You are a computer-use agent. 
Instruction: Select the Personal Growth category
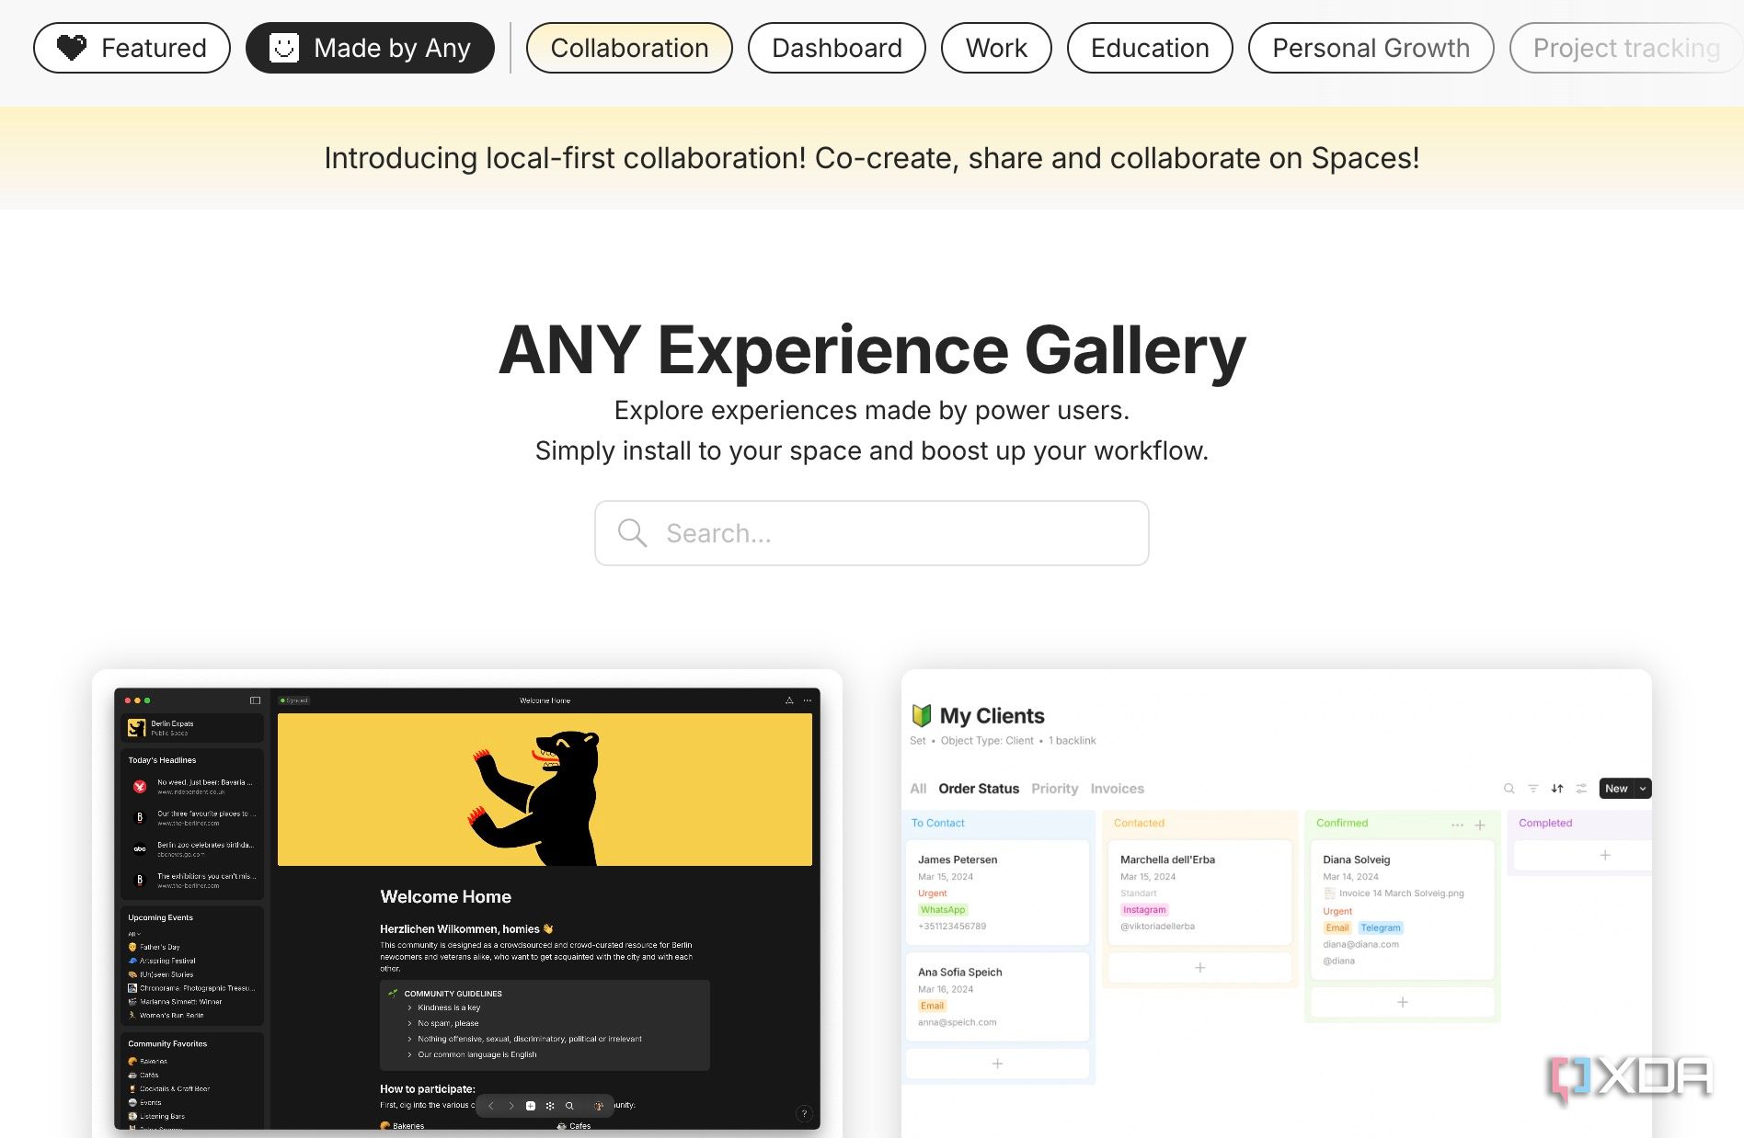point(1371,48)
